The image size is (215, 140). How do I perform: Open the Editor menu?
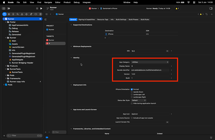tap(58, 2)
